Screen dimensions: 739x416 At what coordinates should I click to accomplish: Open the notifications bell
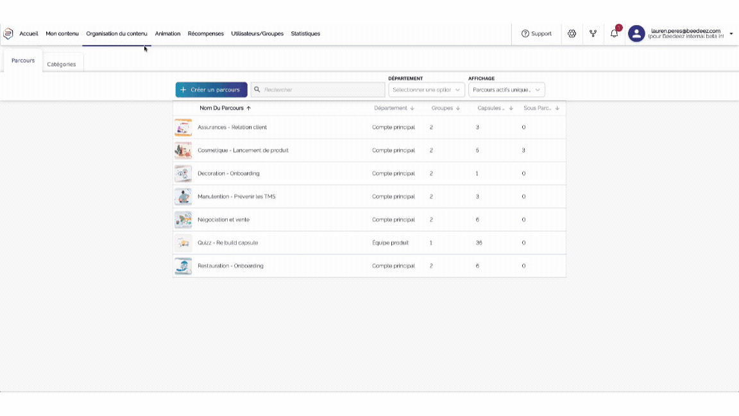[614, 33]
